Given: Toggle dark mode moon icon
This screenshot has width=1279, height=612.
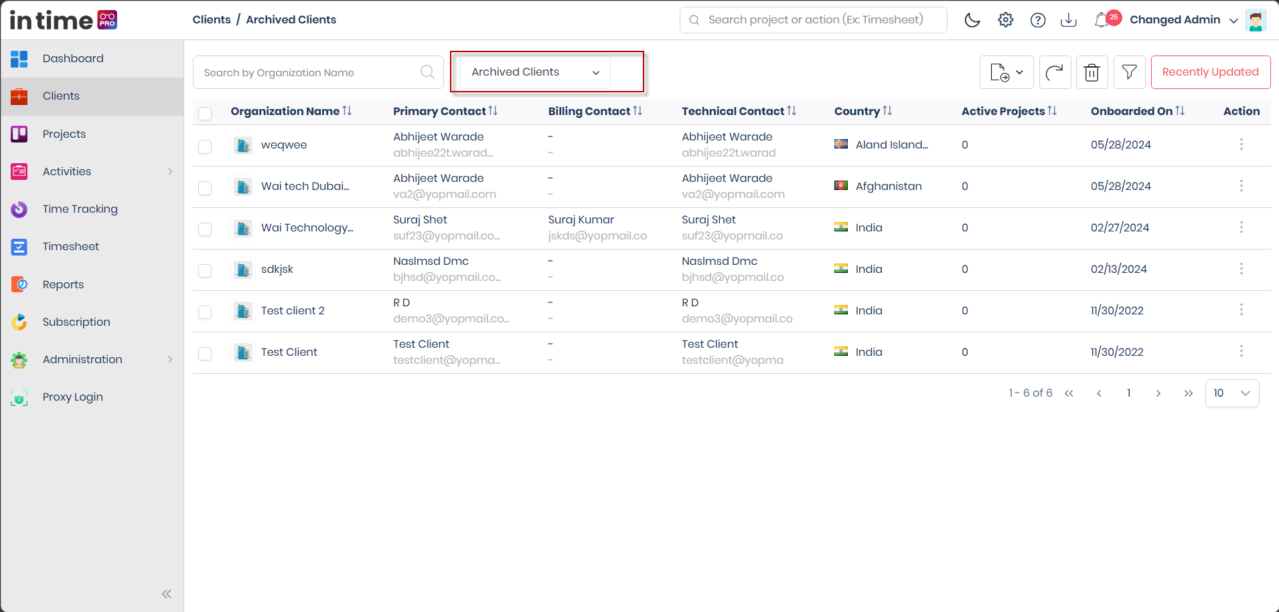Looking at the screenshot, I should click(972, 20).
